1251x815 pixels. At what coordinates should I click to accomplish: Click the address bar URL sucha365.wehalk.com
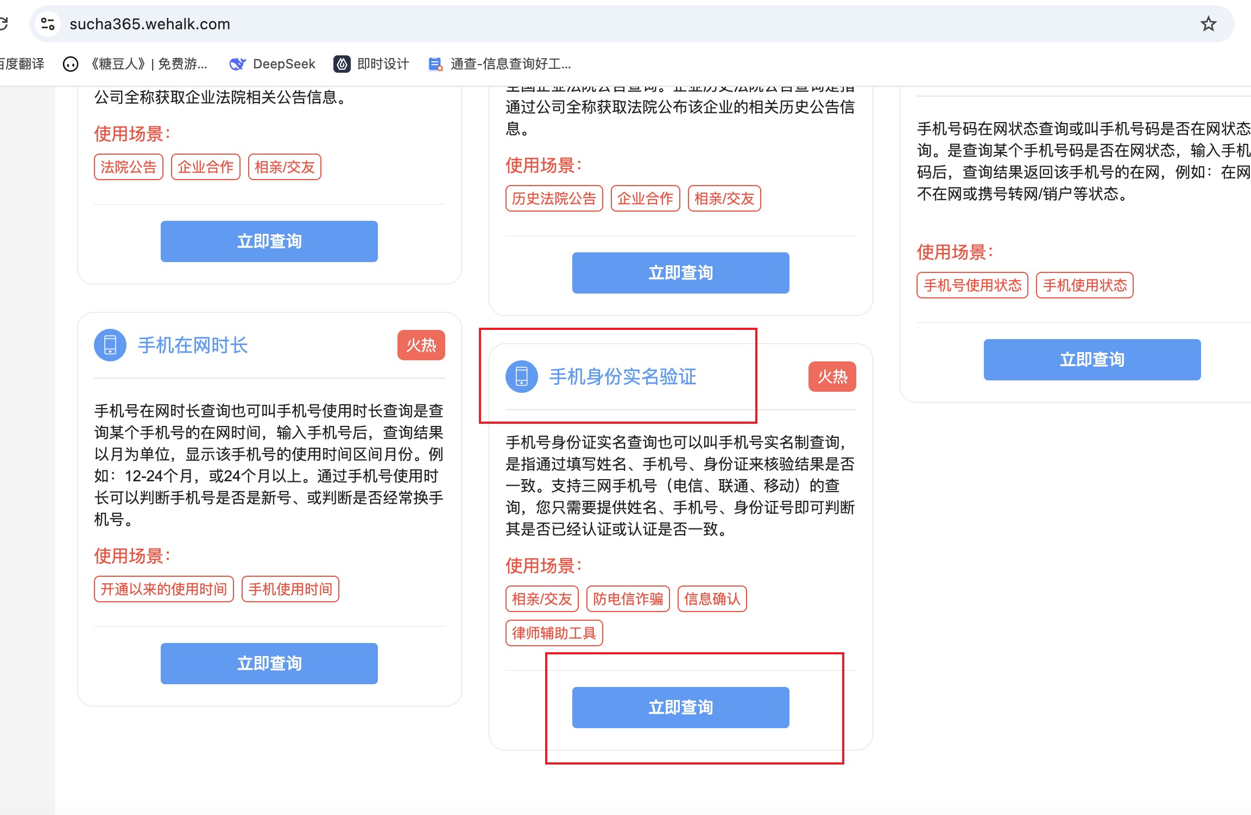pyautogui.click(x=150, y=24)
